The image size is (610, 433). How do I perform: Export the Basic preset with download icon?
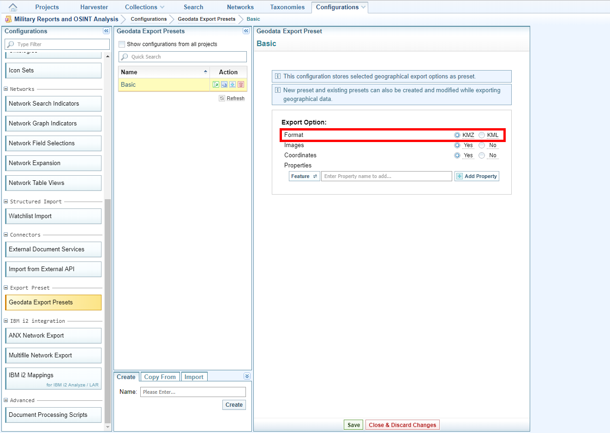(233, 84)
